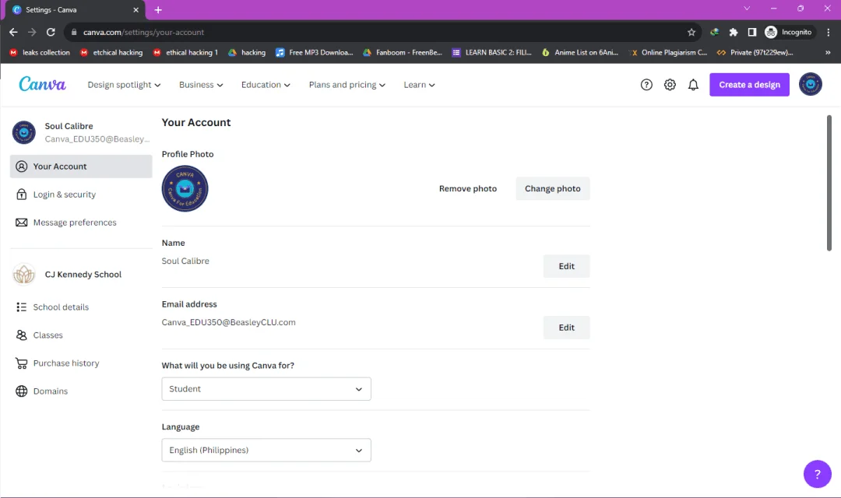
Task: Open the Language dropdown showing English (Philippines)
Action: 266,451
